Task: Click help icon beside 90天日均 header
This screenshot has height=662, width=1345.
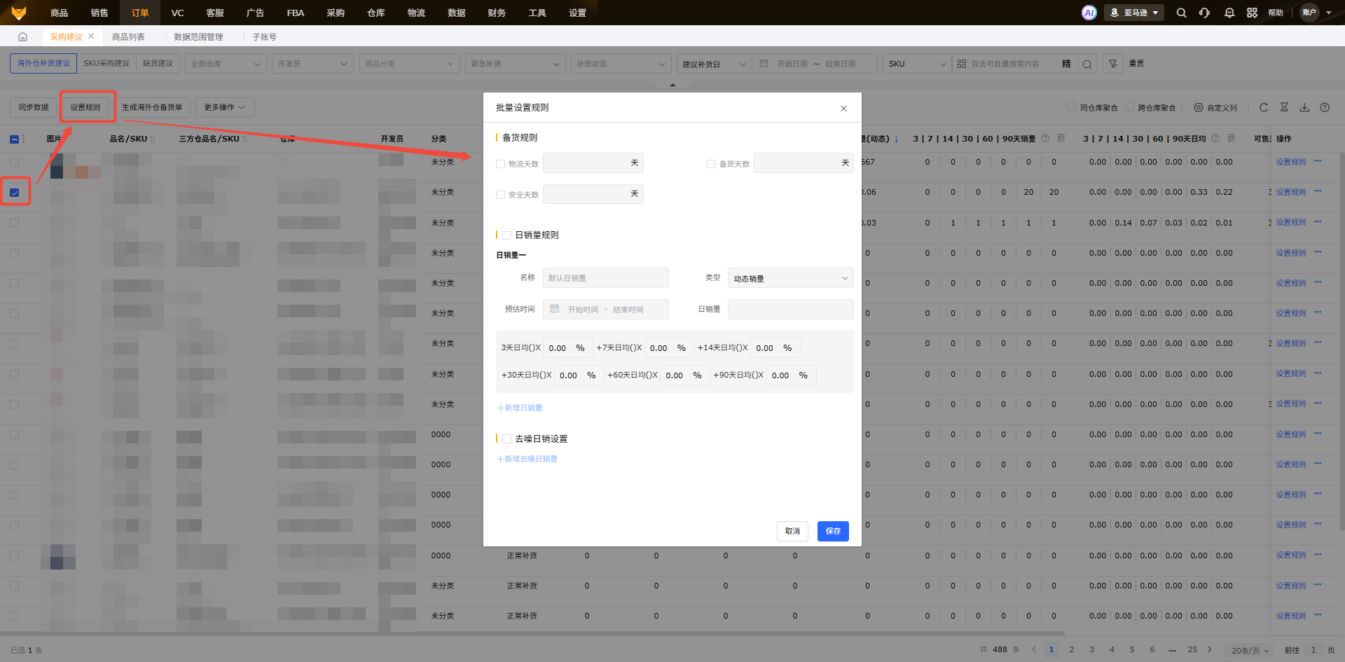Action: (x=1215, y=138)
